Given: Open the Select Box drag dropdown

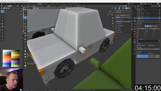Looking at the screenshot, I should click(x=55, y=6).
